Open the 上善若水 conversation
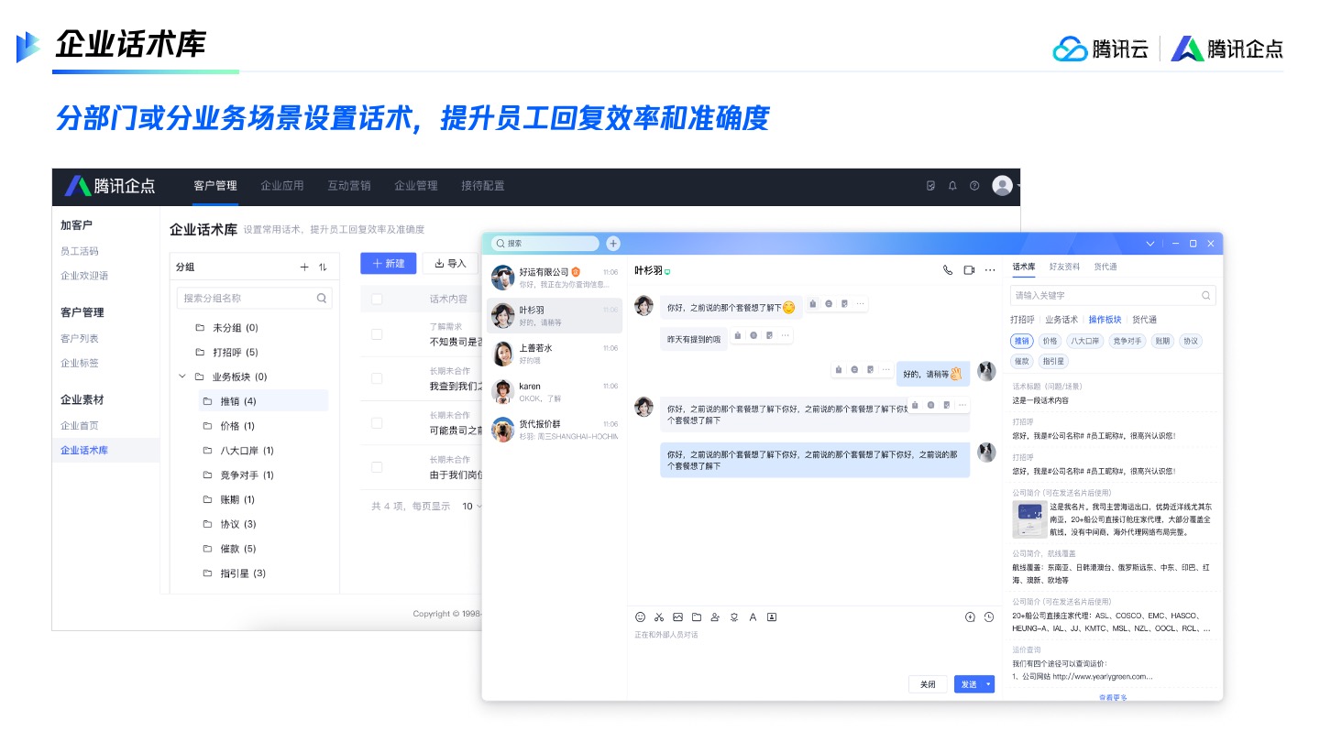Viewport: 1320px width, 742px height. click(x=555, y=354)
